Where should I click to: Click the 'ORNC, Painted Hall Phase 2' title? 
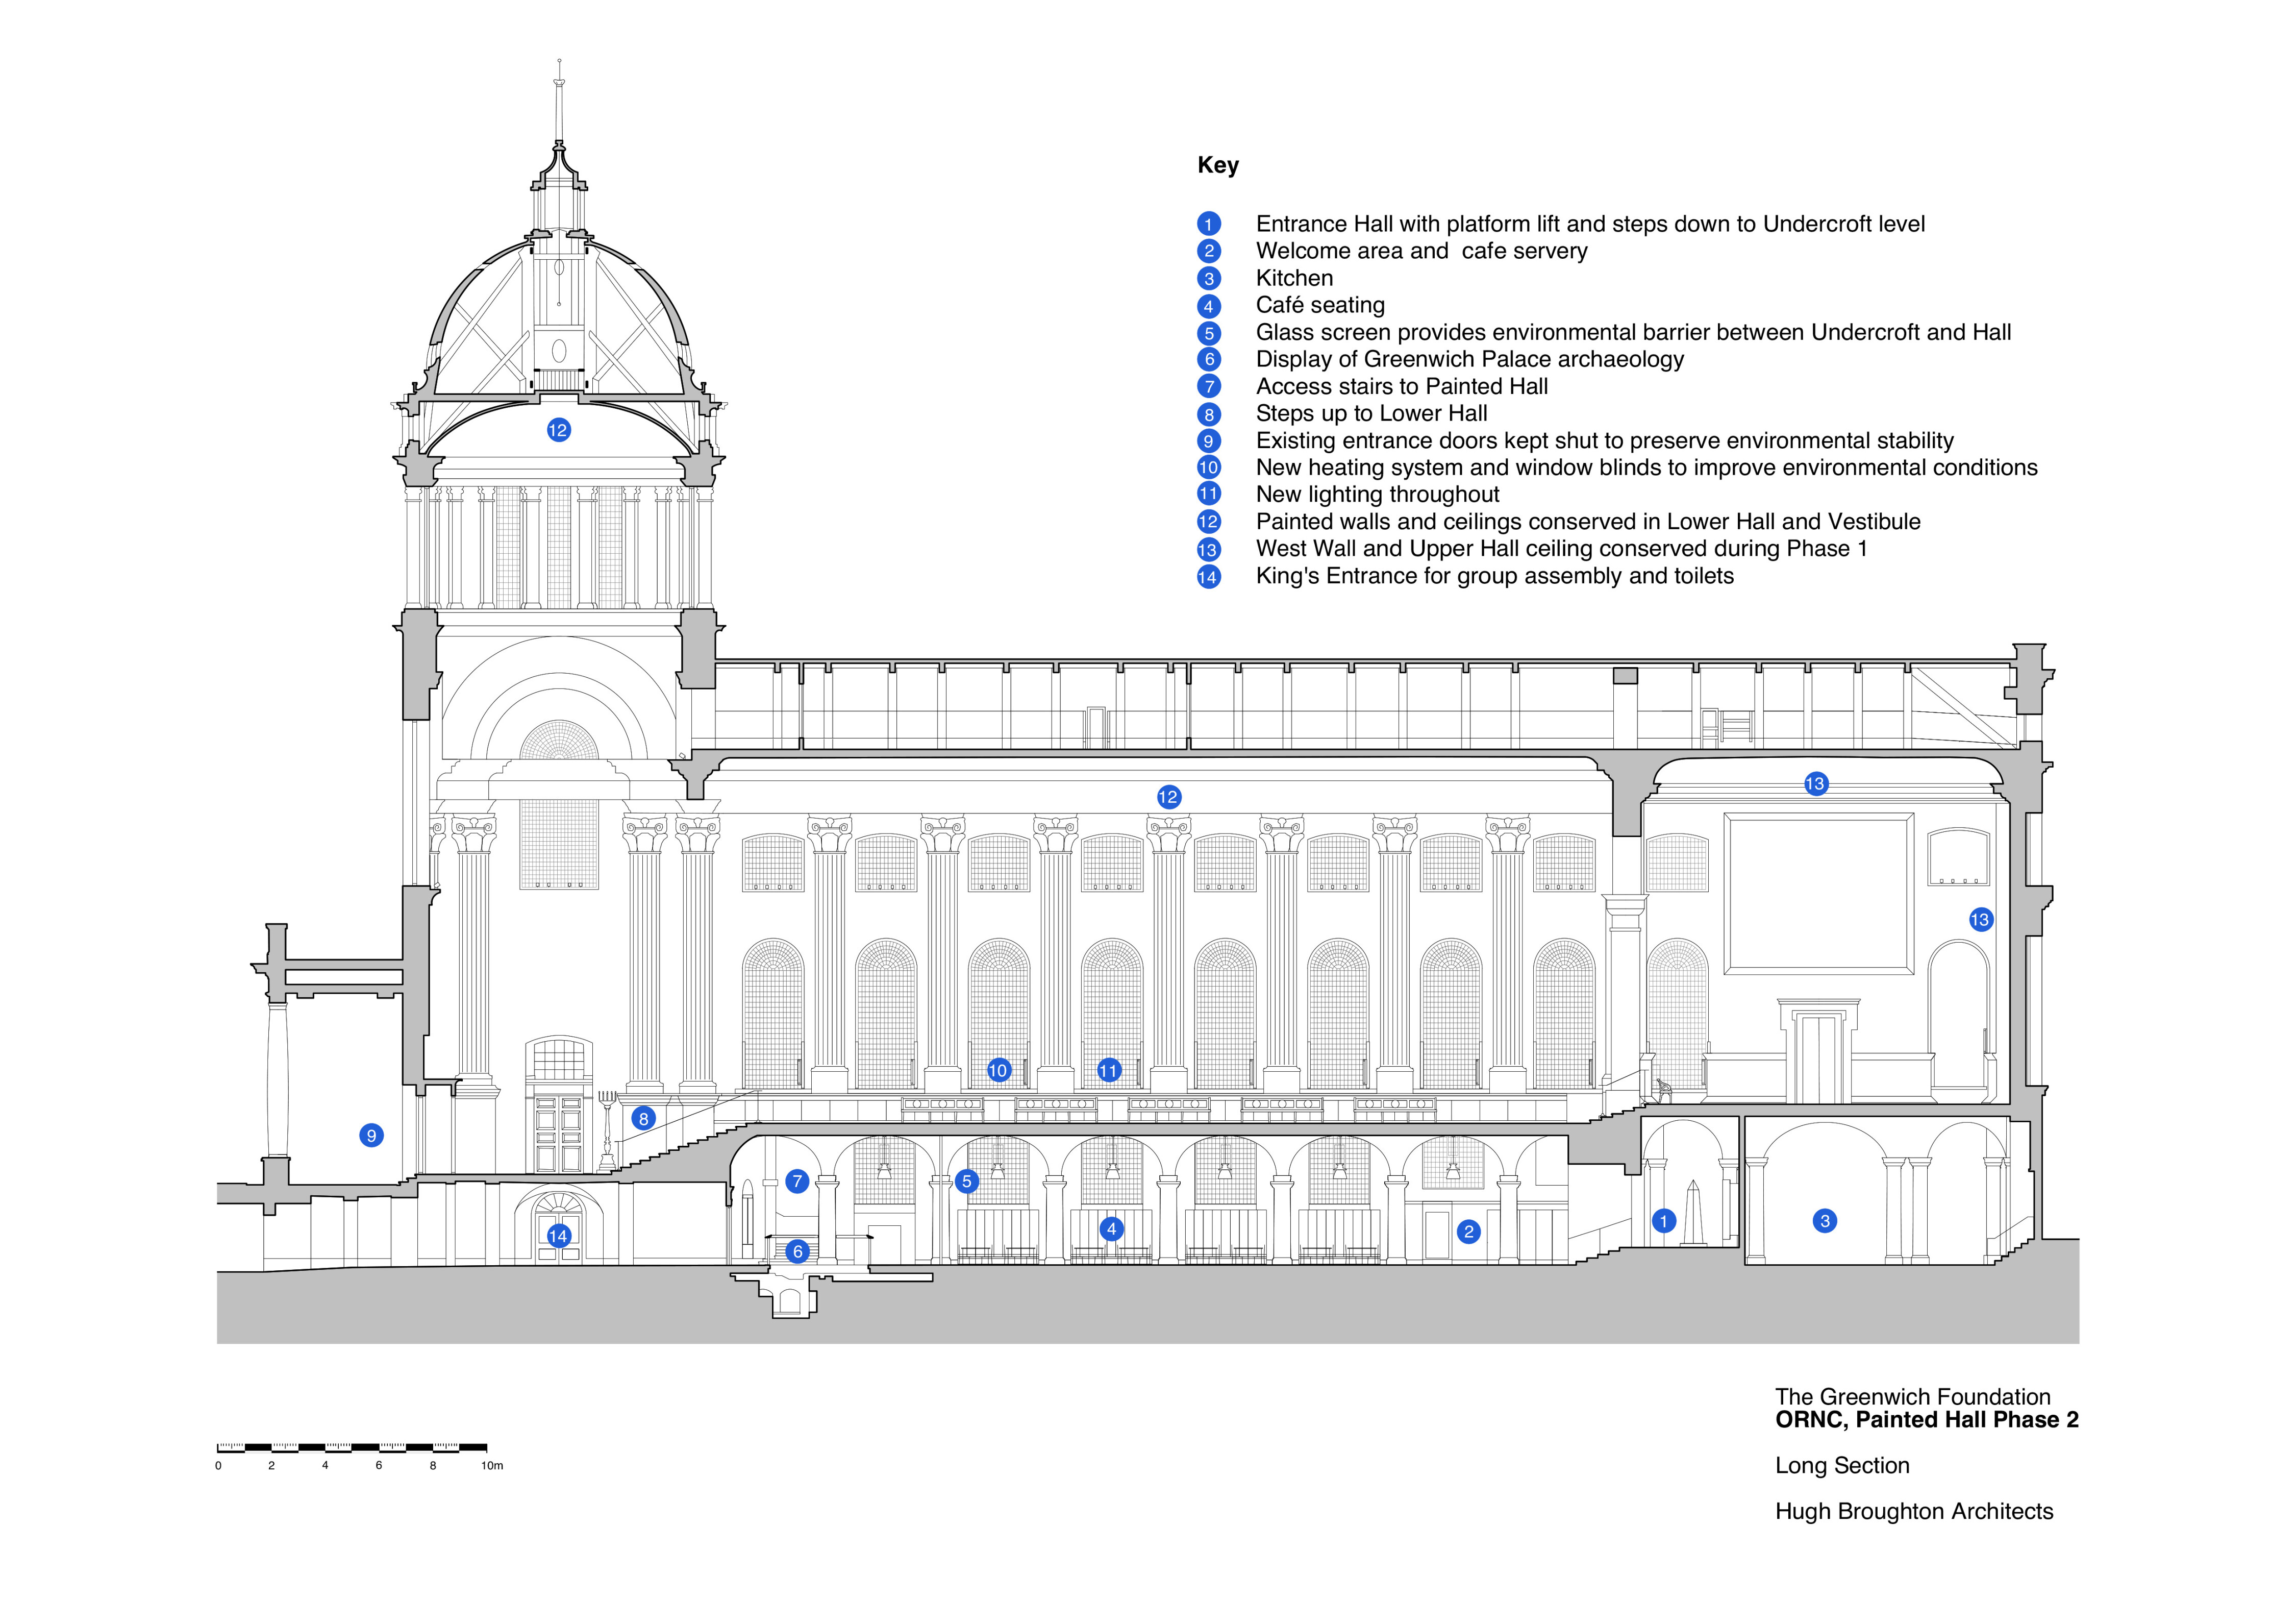(1926, 1420)
